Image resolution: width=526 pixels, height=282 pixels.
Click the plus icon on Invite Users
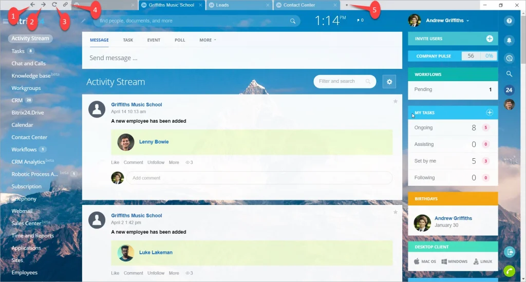(x=490, y=39)
